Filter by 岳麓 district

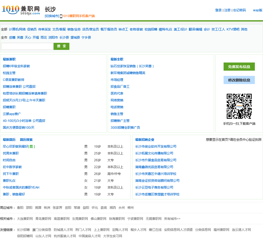pos(12,37)
